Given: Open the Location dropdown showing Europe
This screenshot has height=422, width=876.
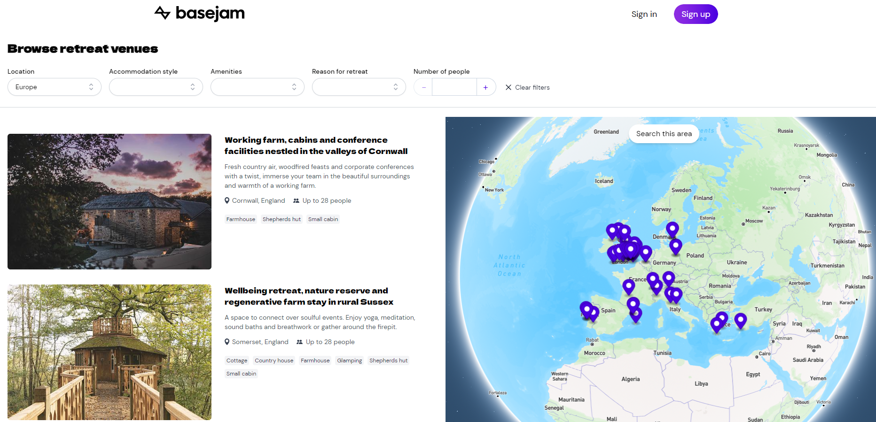Looking at the screenshot, I should [55, 87].
